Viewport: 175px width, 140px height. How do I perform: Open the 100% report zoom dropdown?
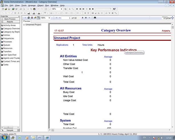(x=49, y=18)
